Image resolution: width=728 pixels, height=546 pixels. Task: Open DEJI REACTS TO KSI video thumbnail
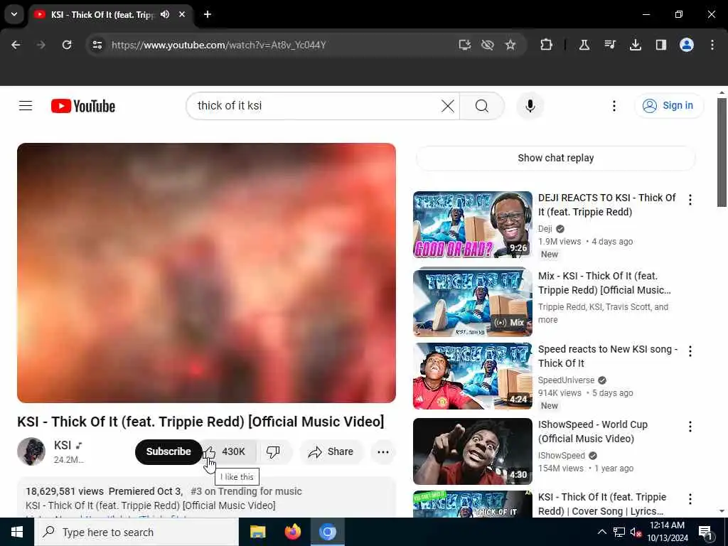(472, 224)
